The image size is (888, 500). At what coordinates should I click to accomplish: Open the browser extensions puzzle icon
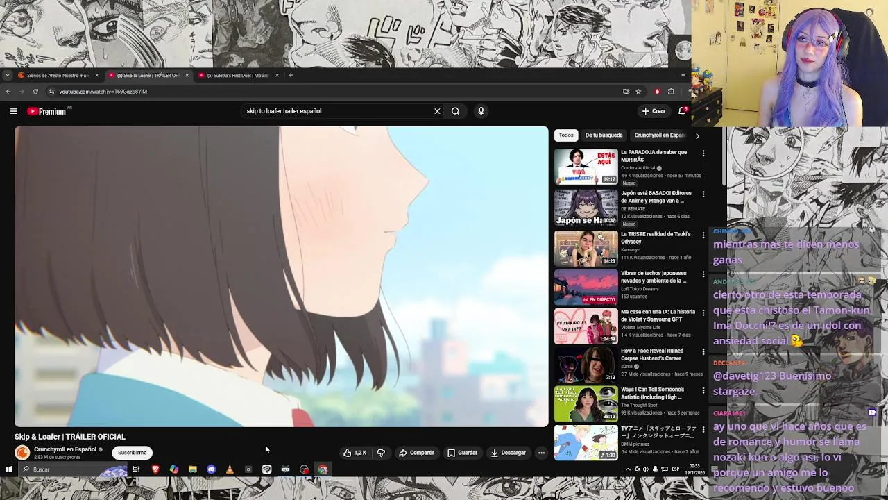671,92
